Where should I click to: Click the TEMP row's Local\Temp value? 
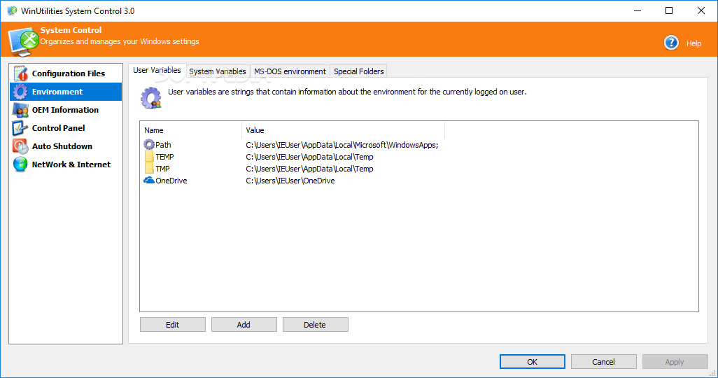[309, 157]
